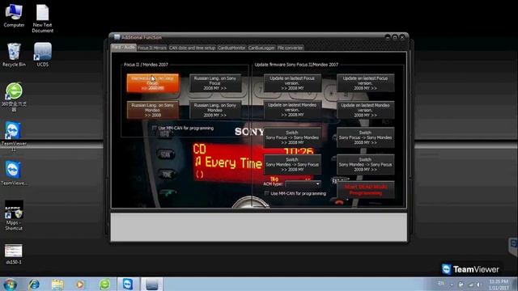Image resolution: width=518 pixels, height=291 pixels.
Task: Launch the green 360 browser desktop shortcut
Action: 14,97
